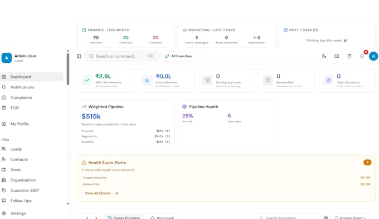The width and height of the screenshot is (379, 219).
Task: Click the Pipeline Health target icon
Action: pos(184,107)
